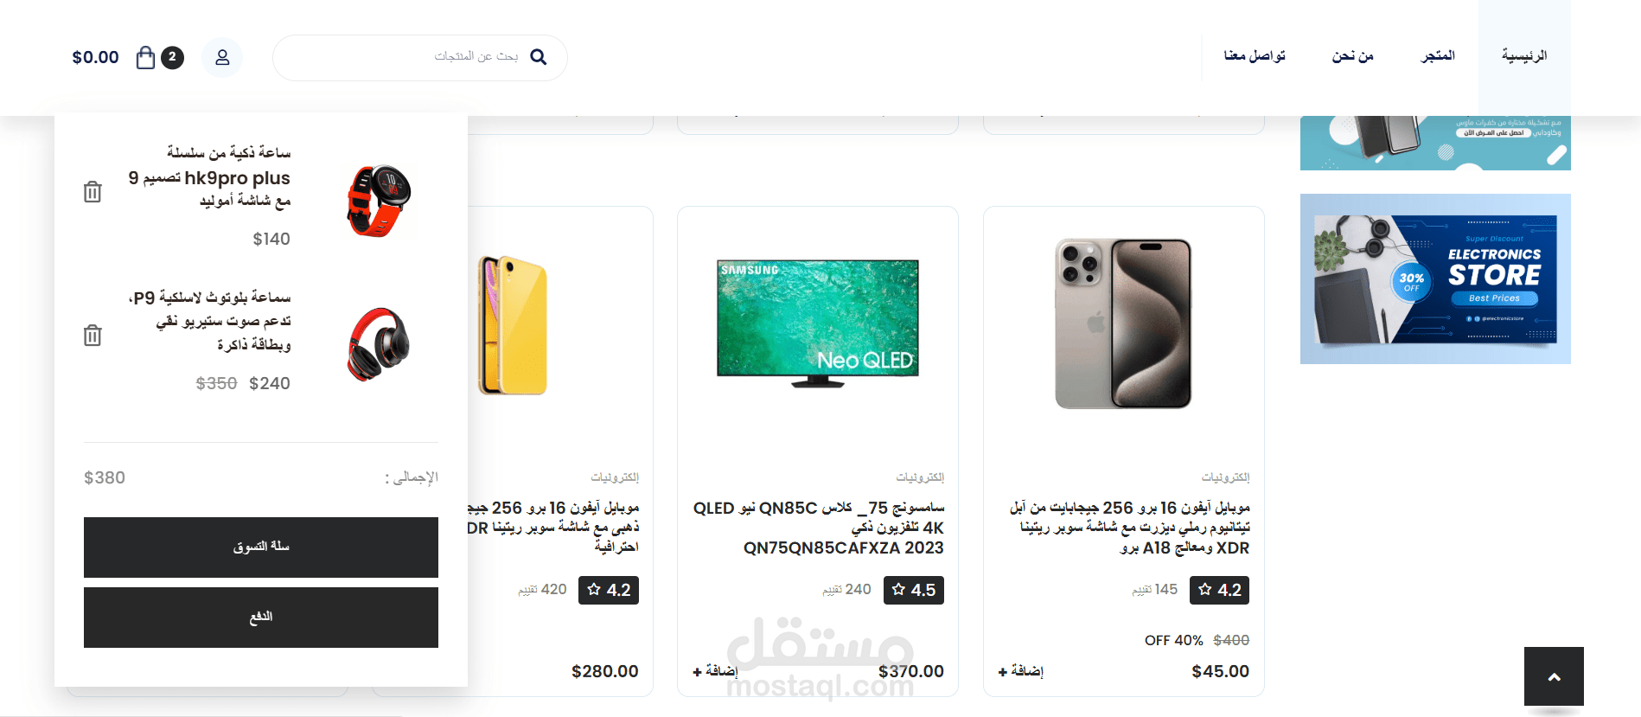Delete the hk9pro plus smartwatch from cart

(93, 192)
